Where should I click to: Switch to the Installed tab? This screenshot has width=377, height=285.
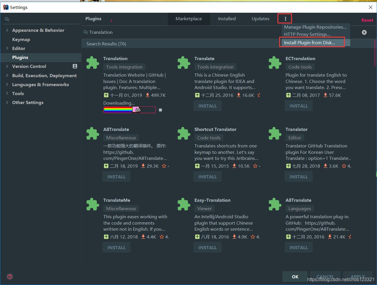click(x=227, y=19)
